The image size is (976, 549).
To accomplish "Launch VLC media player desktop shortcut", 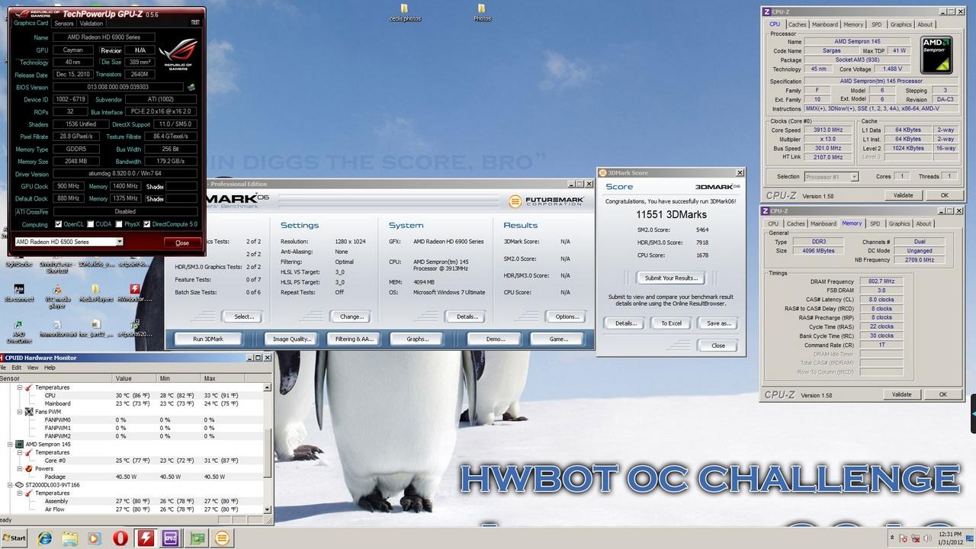I will (57, 294).
